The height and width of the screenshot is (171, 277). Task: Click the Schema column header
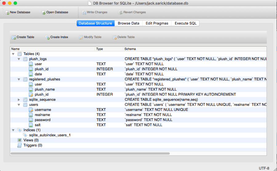pos(195,49)
